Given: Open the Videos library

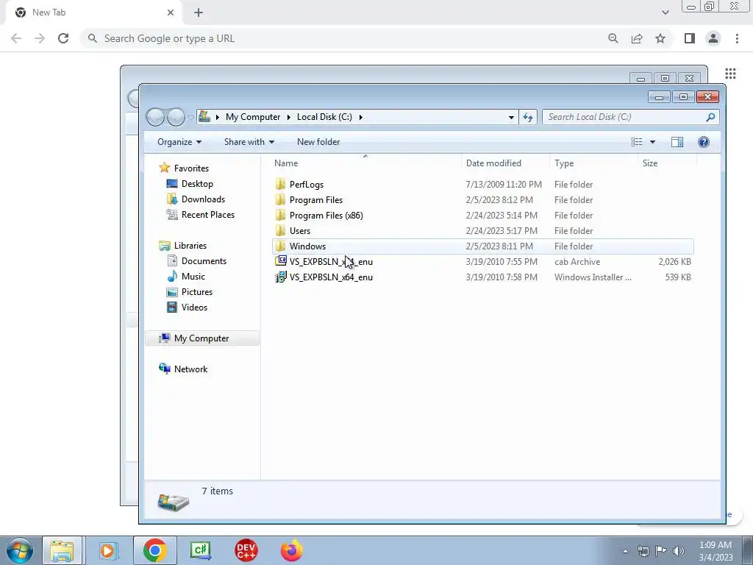Looking at the screenshot, I should [194, 307].
